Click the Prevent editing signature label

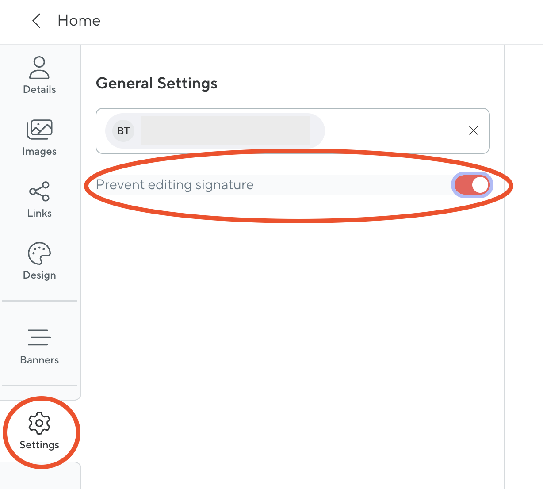(175, 185)
